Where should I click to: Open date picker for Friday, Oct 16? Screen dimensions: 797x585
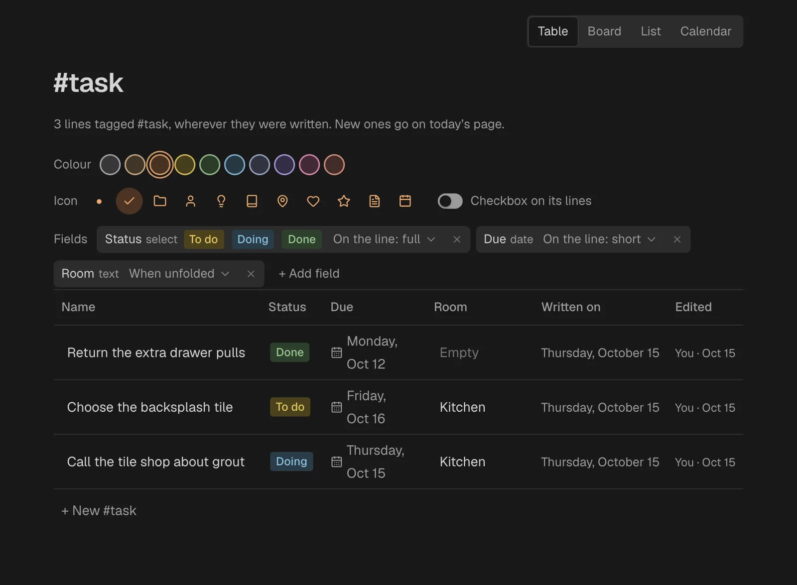coord(337,407)
